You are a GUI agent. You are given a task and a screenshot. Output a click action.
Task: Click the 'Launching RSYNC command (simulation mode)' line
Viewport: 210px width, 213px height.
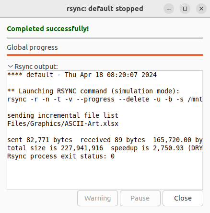click(x=93, y=91)
